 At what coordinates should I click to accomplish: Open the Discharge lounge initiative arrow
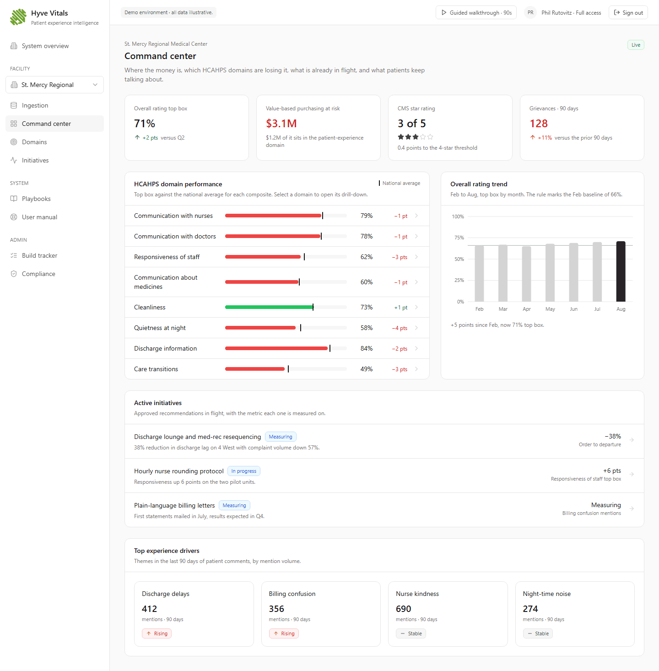632,440
